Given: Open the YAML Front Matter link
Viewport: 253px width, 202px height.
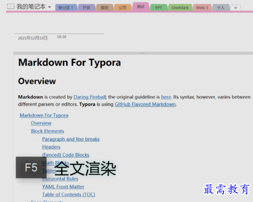Looking at the screenshot, I should [63, 187].
